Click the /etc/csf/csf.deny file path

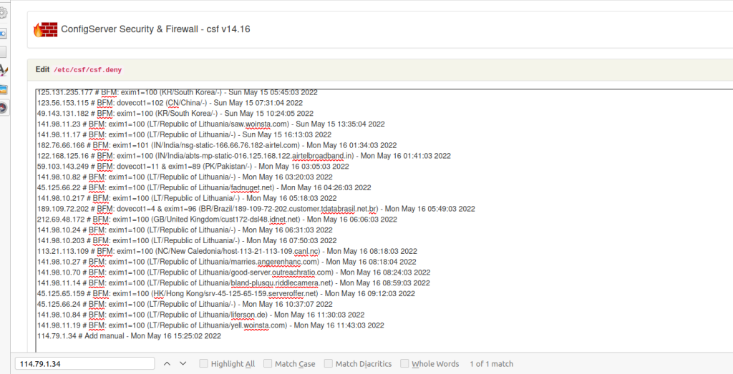87,70
